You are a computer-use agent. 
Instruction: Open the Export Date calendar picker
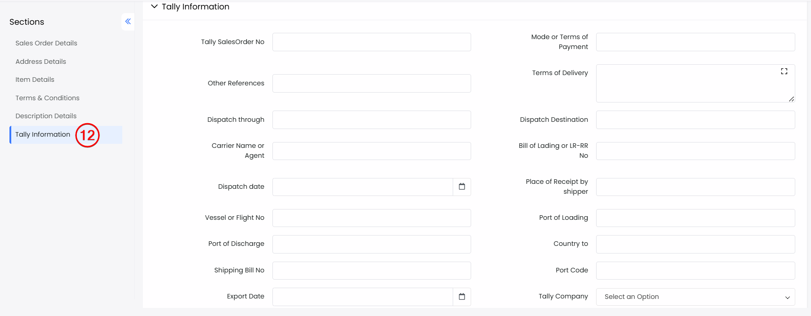coord(462,297)
